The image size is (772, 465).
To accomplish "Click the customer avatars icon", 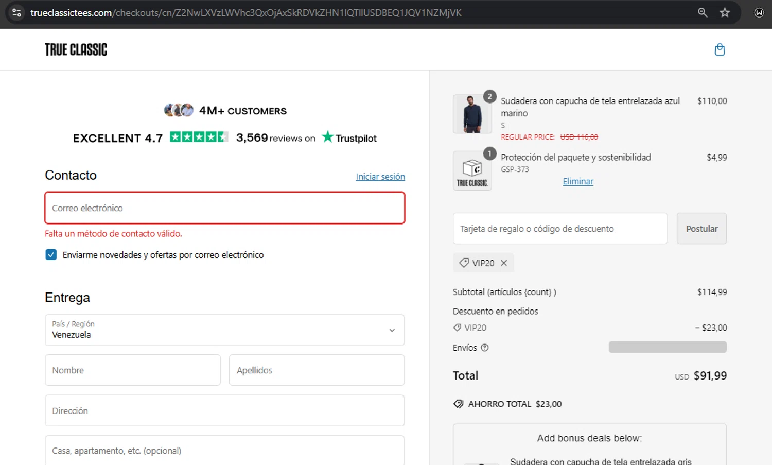I will point(179,110).
